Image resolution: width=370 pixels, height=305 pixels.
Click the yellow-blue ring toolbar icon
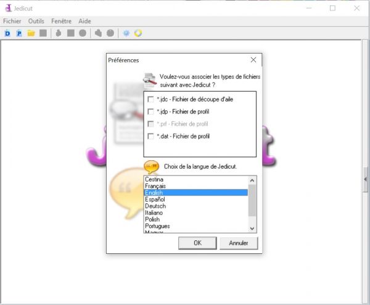click(138, 33)
